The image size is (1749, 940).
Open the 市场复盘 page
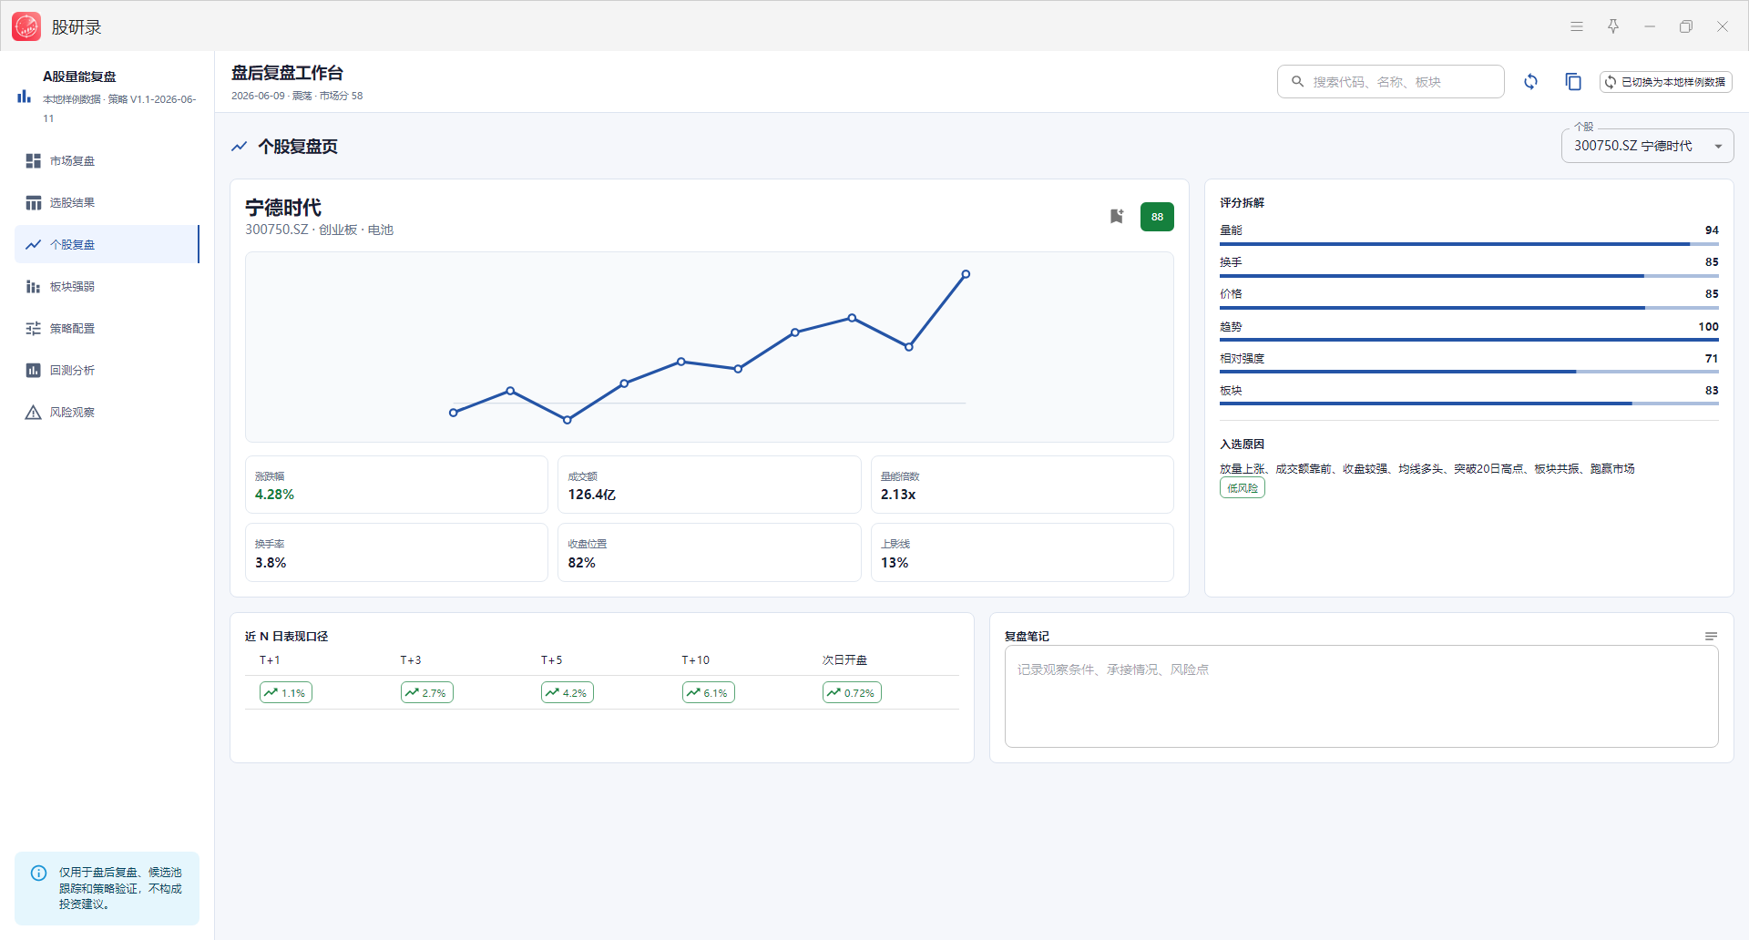[x=107, y=161]
